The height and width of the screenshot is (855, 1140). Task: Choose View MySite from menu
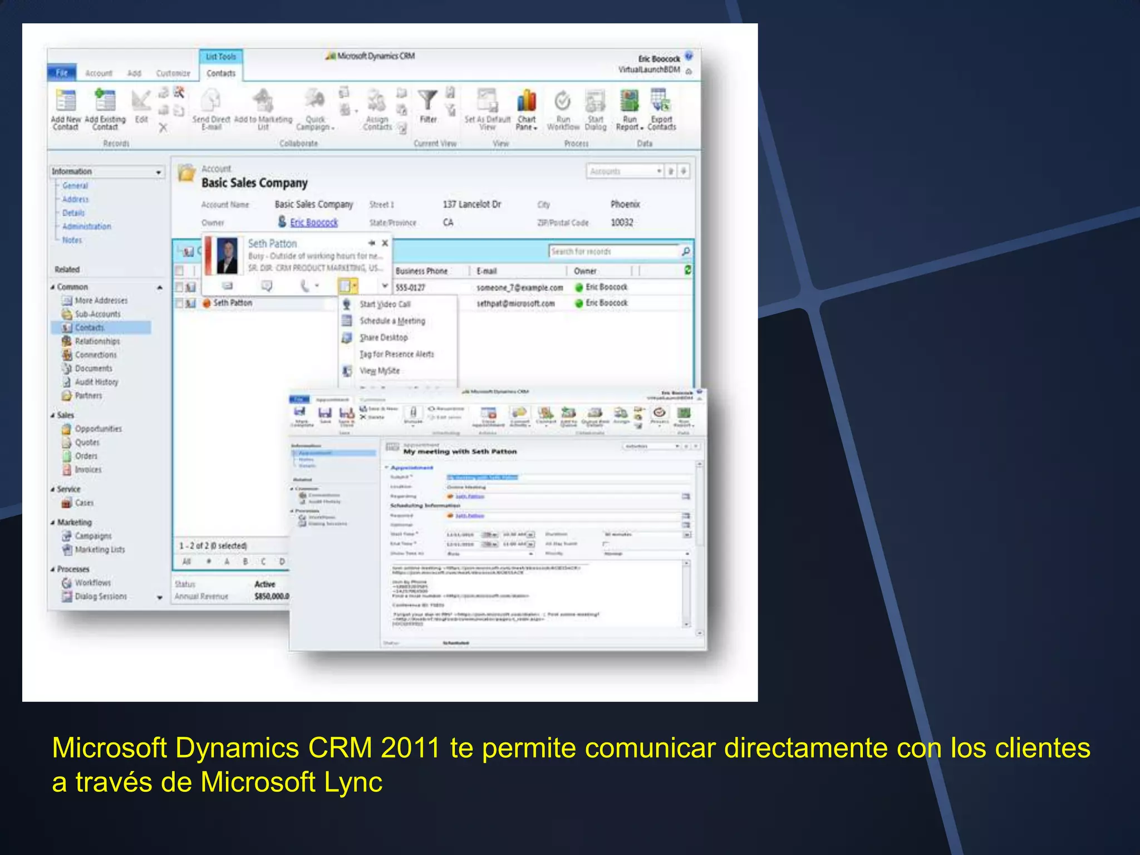[380, 371]
